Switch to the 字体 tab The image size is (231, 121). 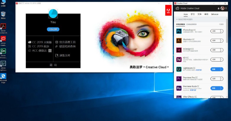206,14
